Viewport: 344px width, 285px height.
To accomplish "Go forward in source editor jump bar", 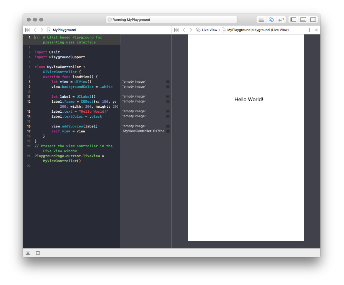I will click(42, 30).
